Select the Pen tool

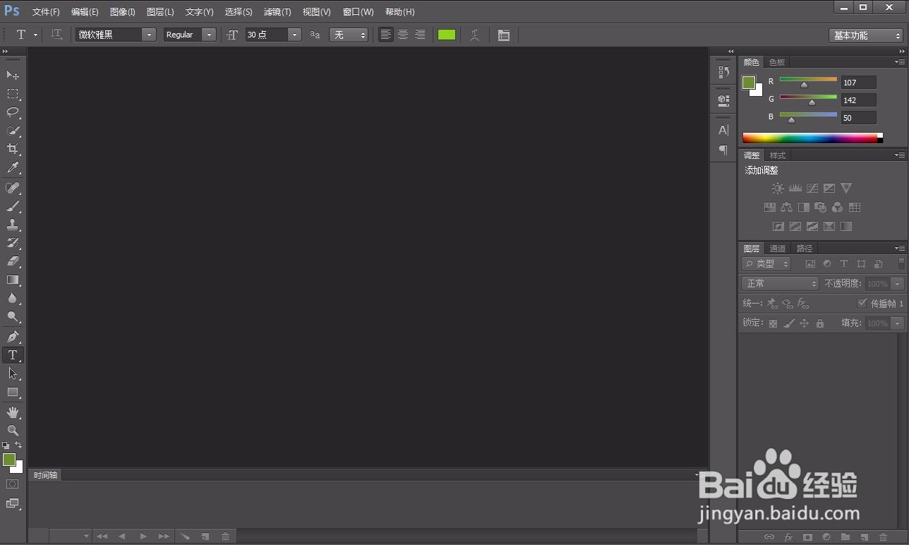point(13,337)
